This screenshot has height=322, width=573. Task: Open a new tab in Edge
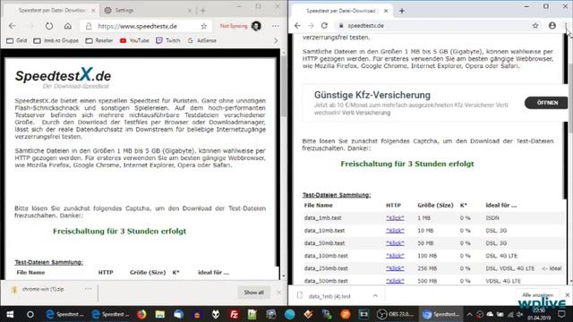(203, 11)
